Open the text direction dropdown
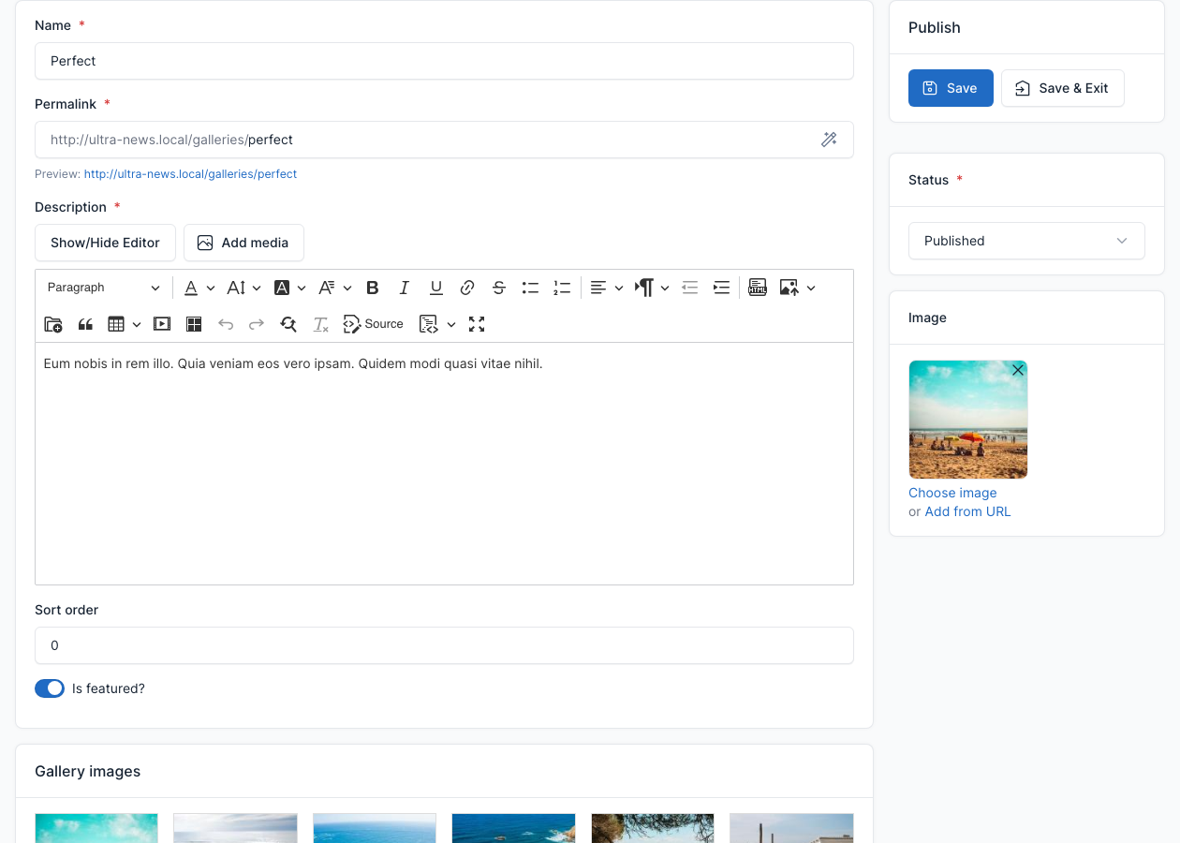The image size is (1180, 843). coord(652,288)
